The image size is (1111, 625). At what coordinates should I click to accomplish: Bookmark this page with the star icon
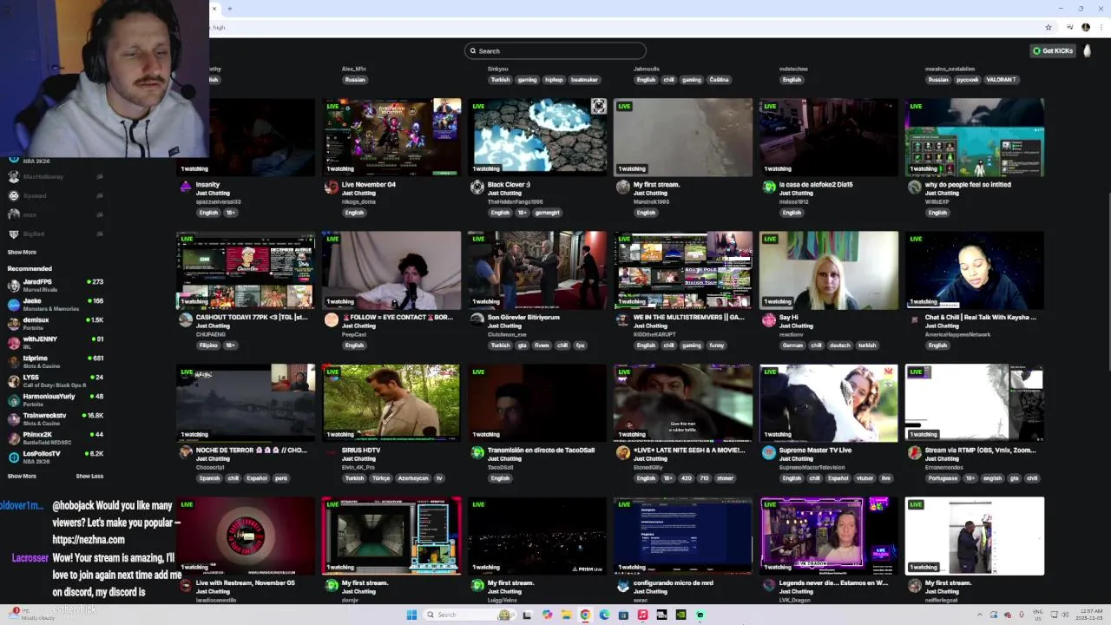(1049, 27)
